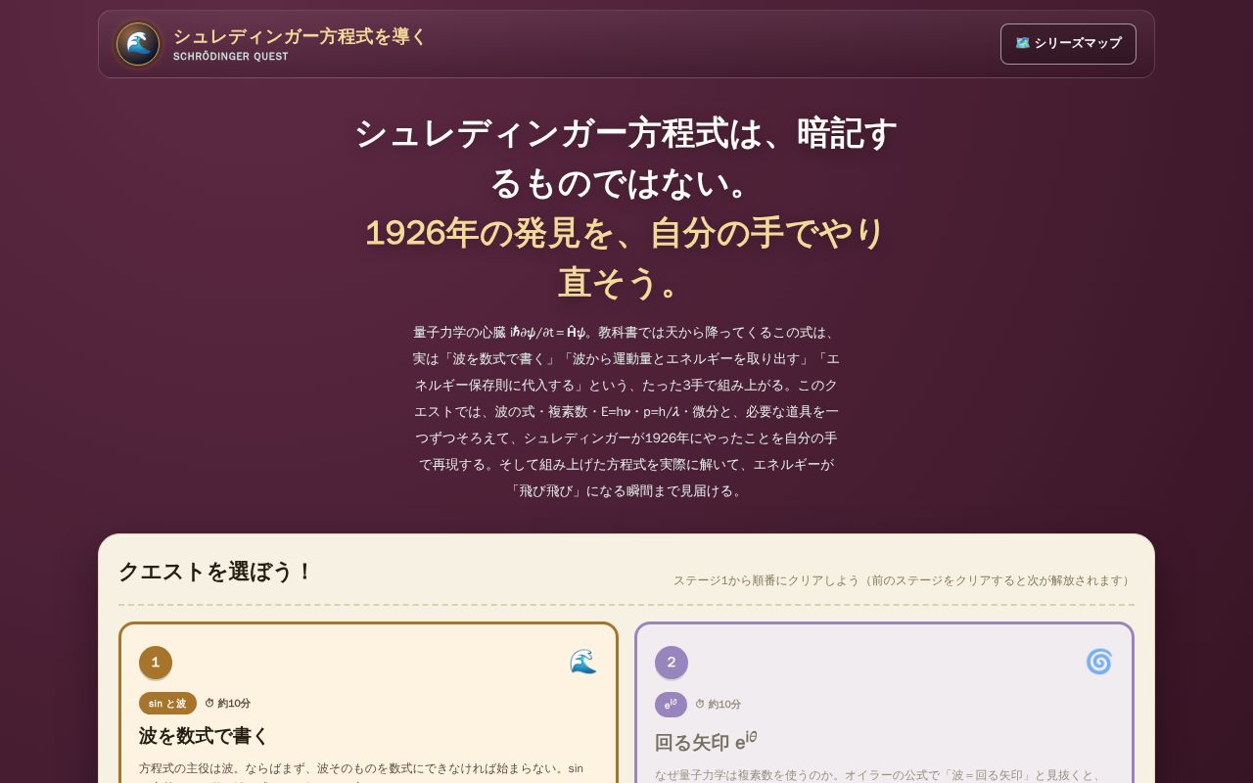This screenshot has width=1253, height=783.
Task: Click the 約10分 duration on quest 1
Action: pyautogui.click(x=228, y=704)
